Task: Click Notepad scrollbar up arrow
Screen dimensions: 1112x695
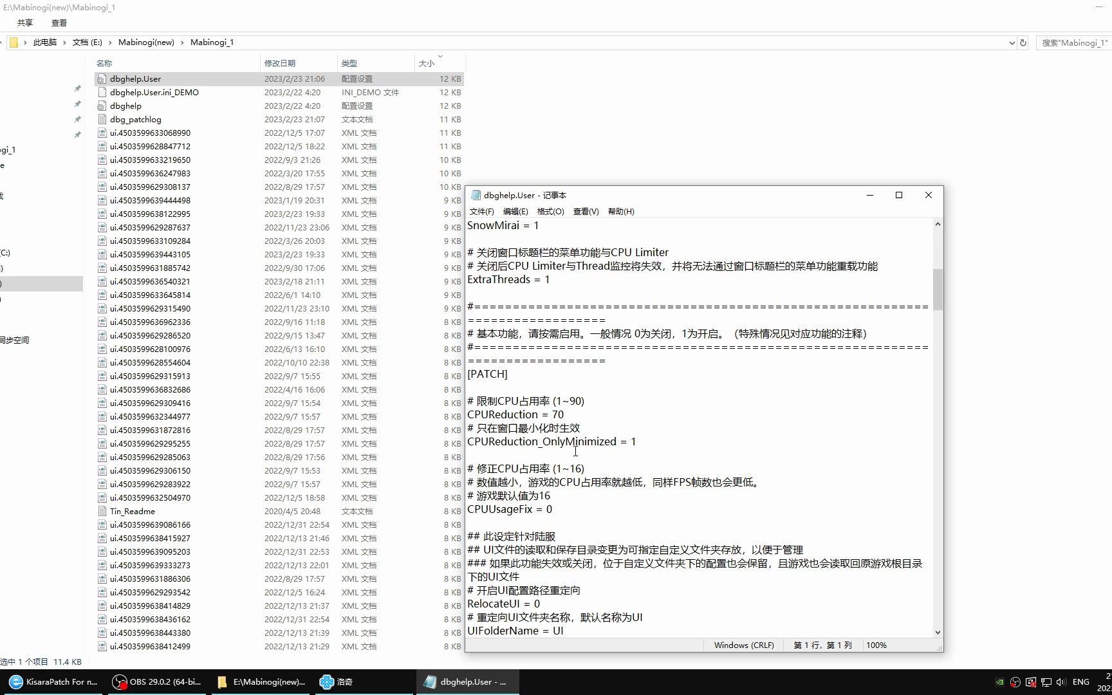Action: coord(938,225)
